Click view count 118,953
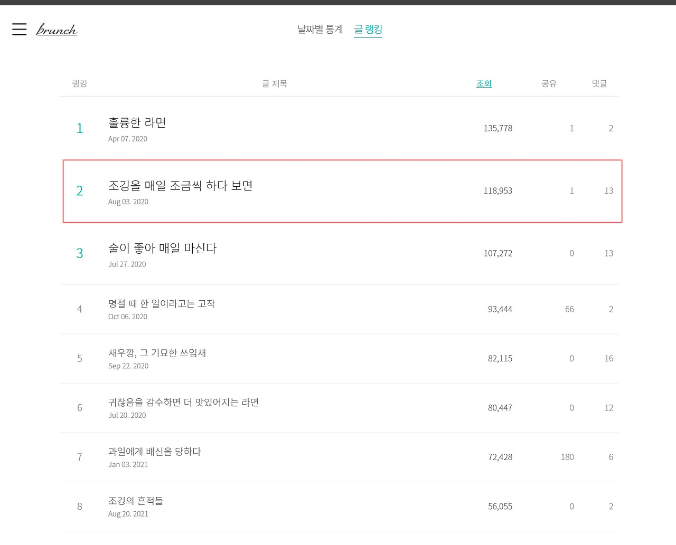Viewport: 676px width, 545px height. pos(498,190)
